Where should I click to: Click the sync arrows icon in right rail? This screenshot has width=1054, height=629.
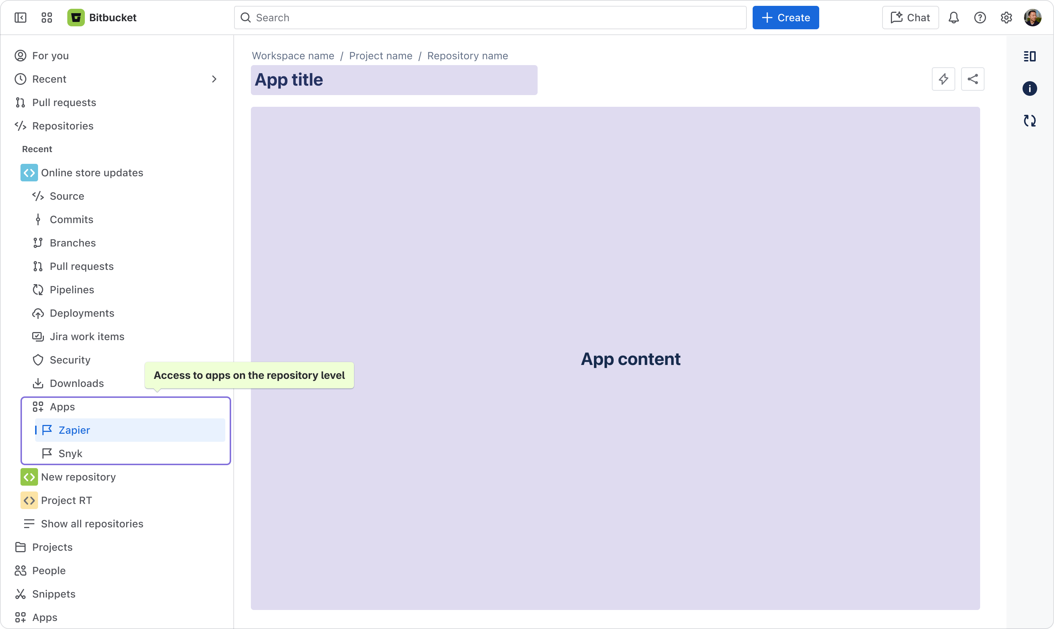1029,121
